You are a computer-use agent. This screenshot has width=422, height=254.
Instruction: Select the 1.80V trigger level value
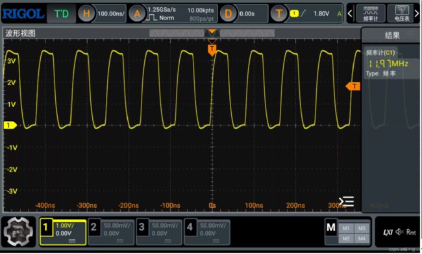coord(321,14)
